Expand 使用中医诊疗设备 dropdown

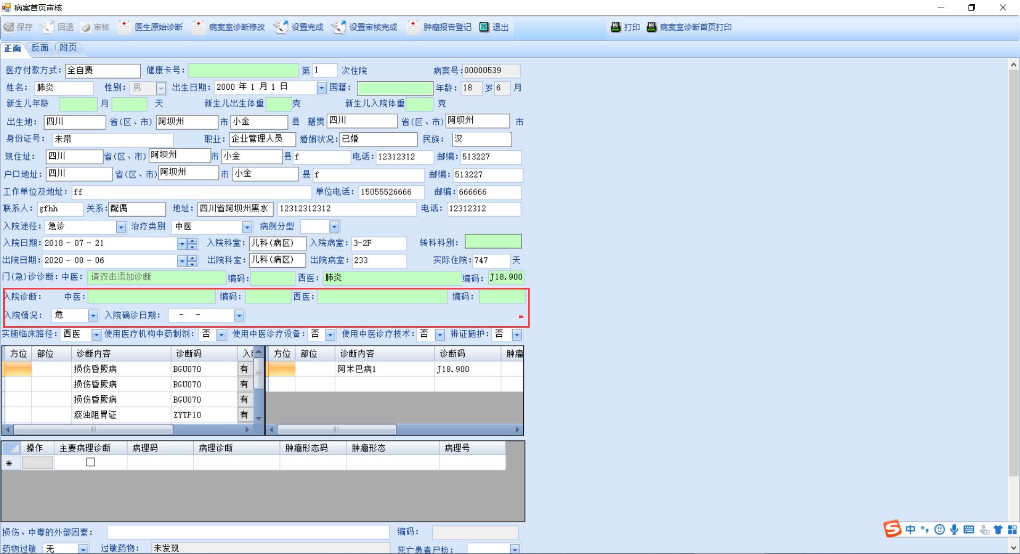[330, 335]
